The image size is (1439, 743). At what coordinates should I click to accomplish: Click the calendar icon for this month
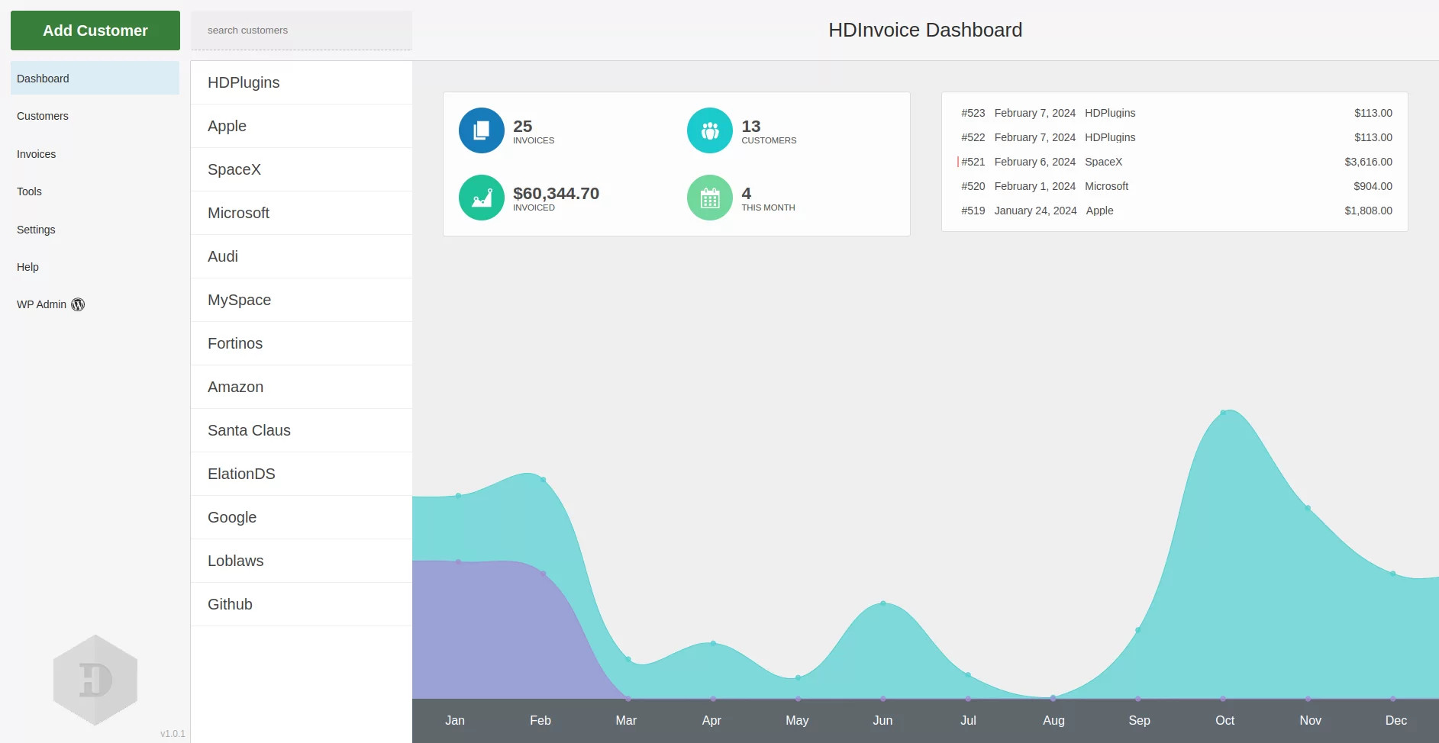click(x=709, y=198)
